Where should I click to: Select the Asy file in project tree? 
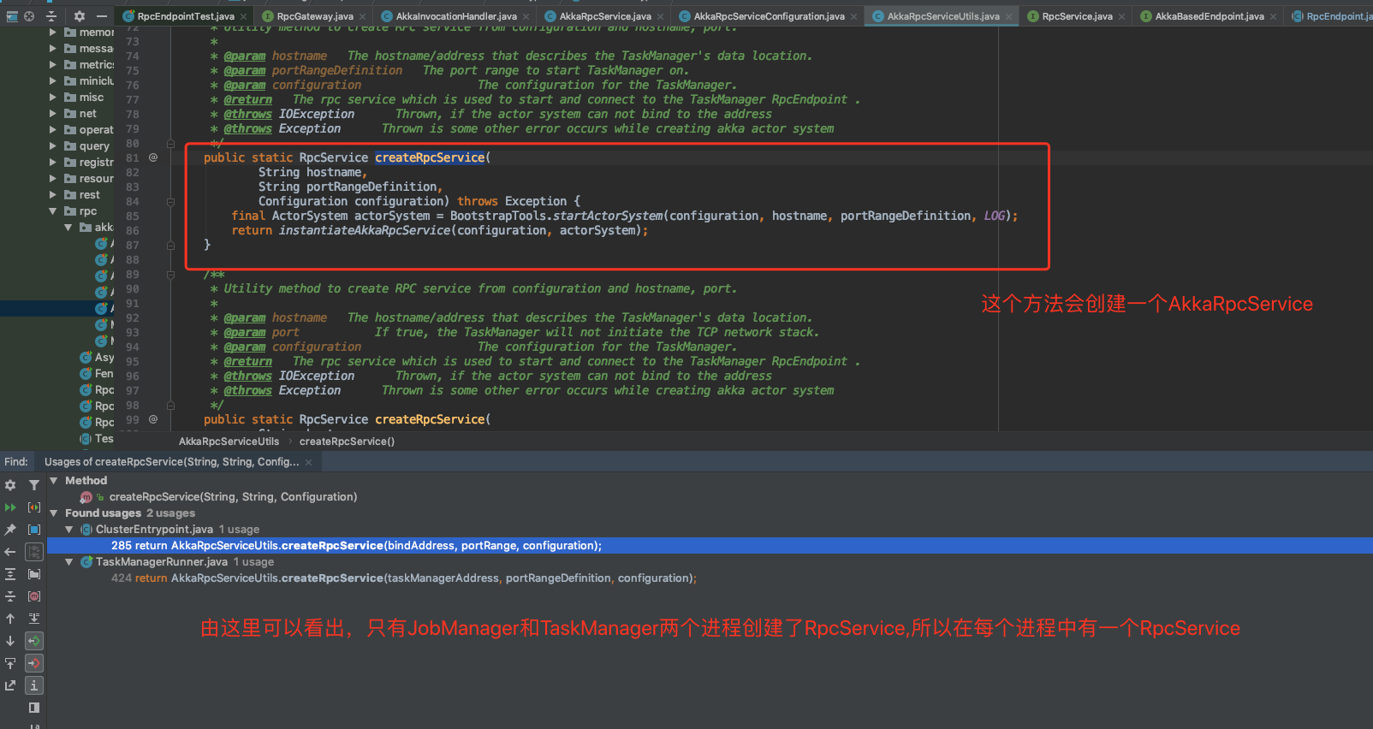[x=104, y=358]
